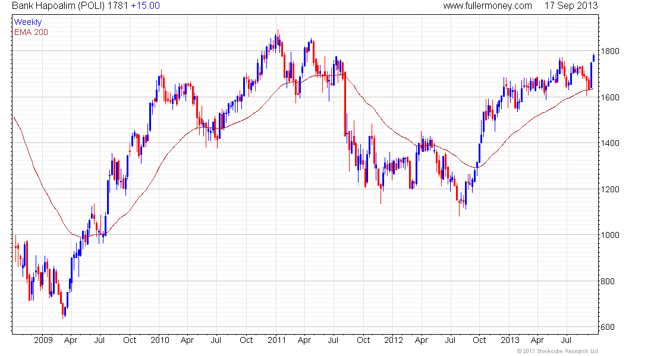The width and height of the screenshot is (654, 356).
Task: Click the Bank Hapoalim (POLI) chart title
Action: click(x=58, y=6)
